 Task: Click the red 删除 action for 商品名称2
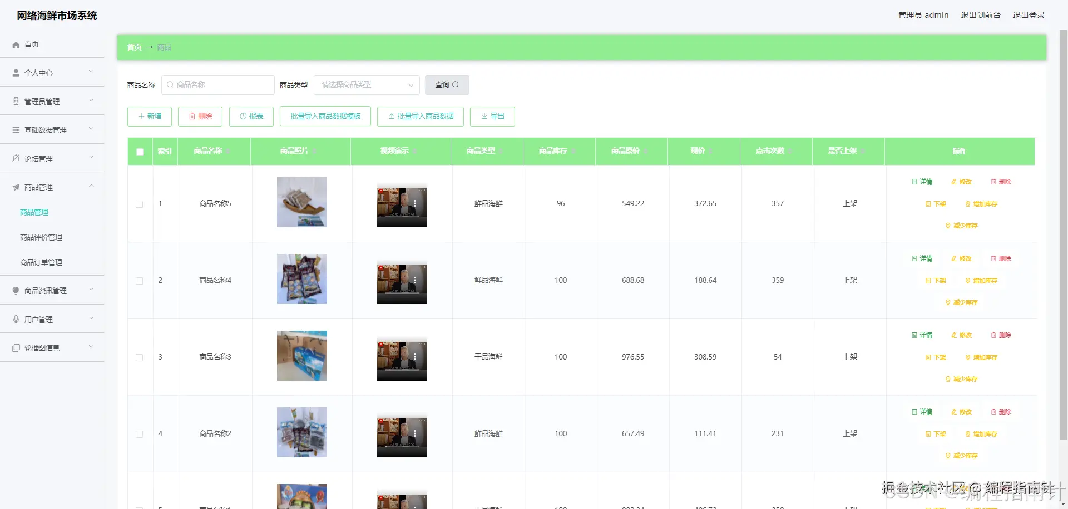(1001, 412)
